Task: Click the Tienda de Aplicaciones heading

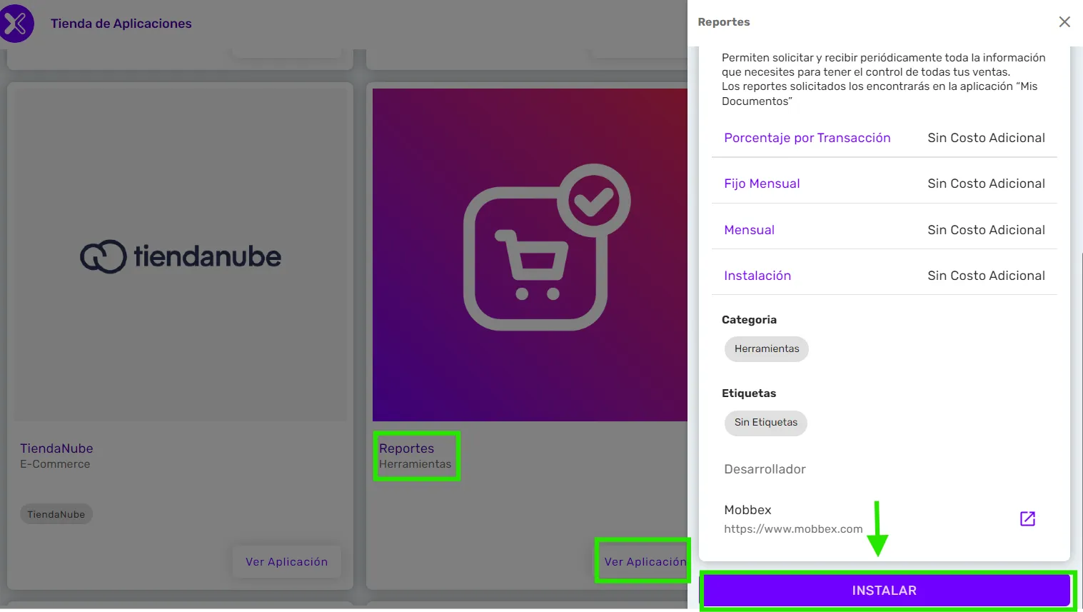Action: [x=121, y=24]
